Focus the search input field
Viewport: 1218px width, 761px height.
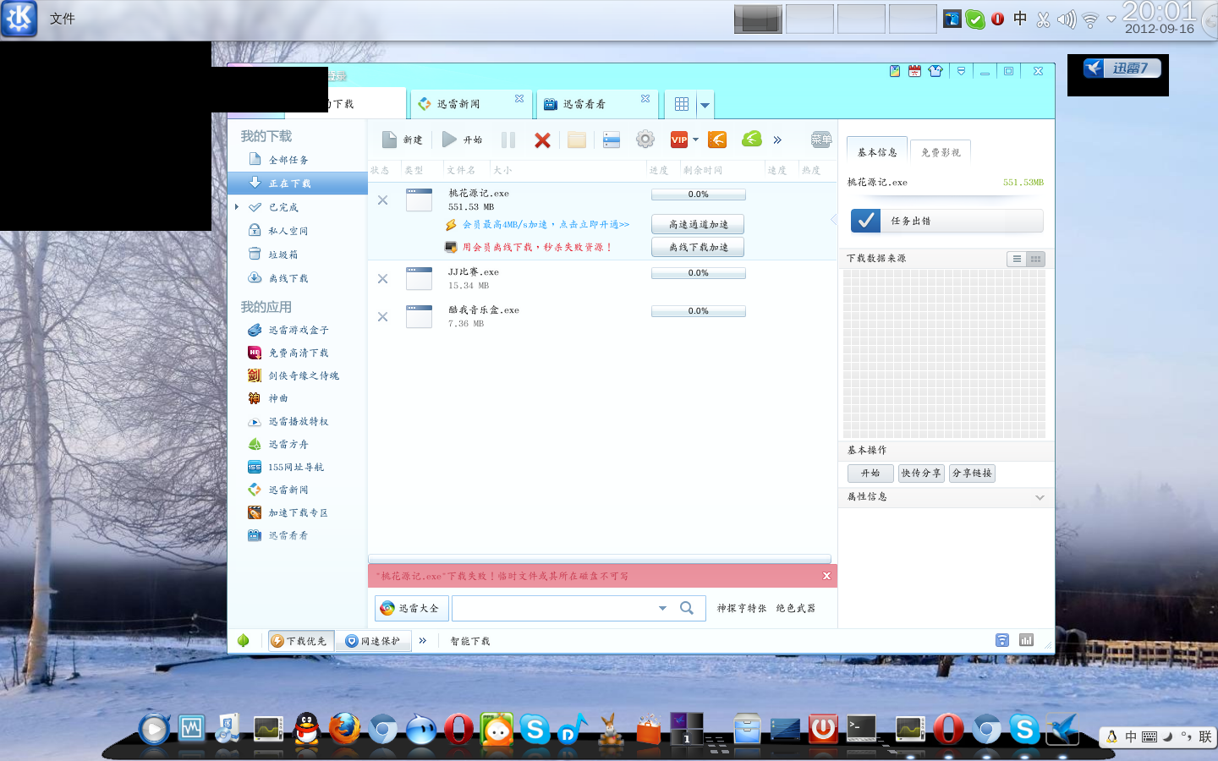[x=554, y=608]
